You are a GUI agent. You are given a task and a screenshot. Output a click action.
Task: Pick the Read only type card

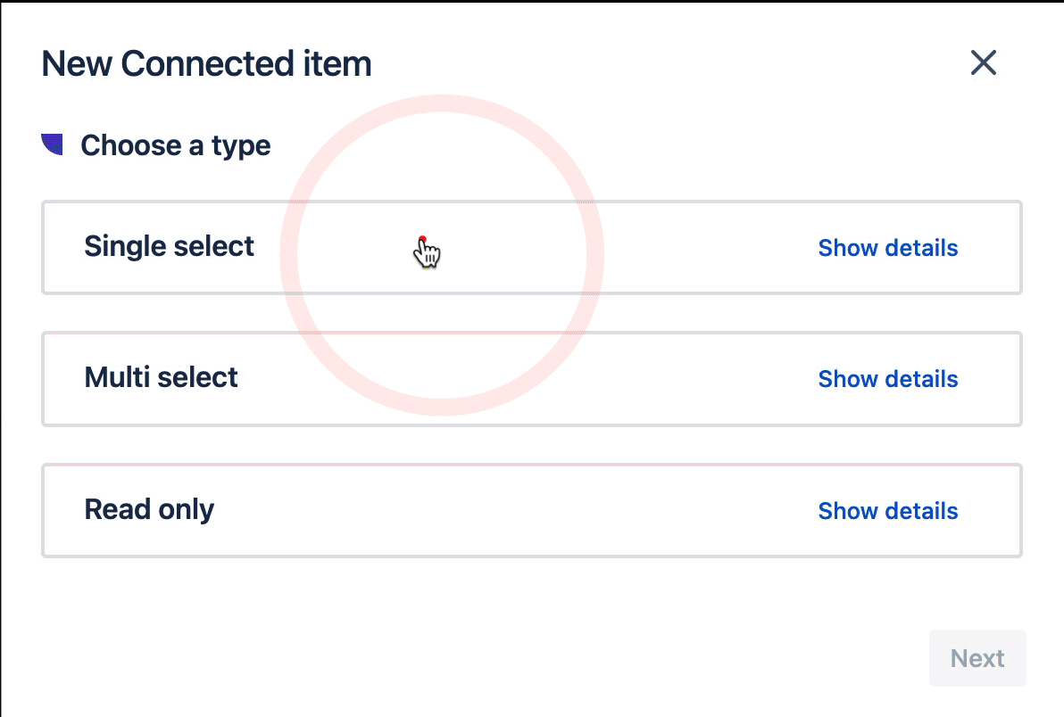[x=531, y=510]
